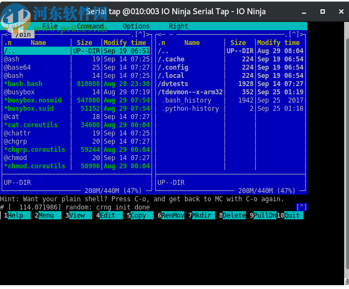
Task: Select the @busybox file row
Action: 77,92
